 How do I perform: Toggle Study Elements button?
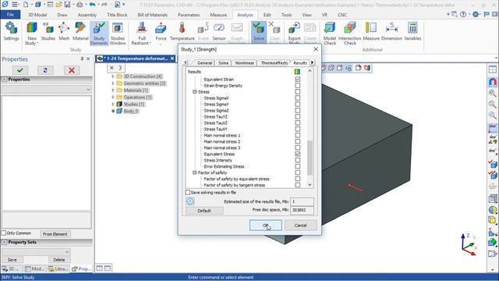tap(99, 33)
